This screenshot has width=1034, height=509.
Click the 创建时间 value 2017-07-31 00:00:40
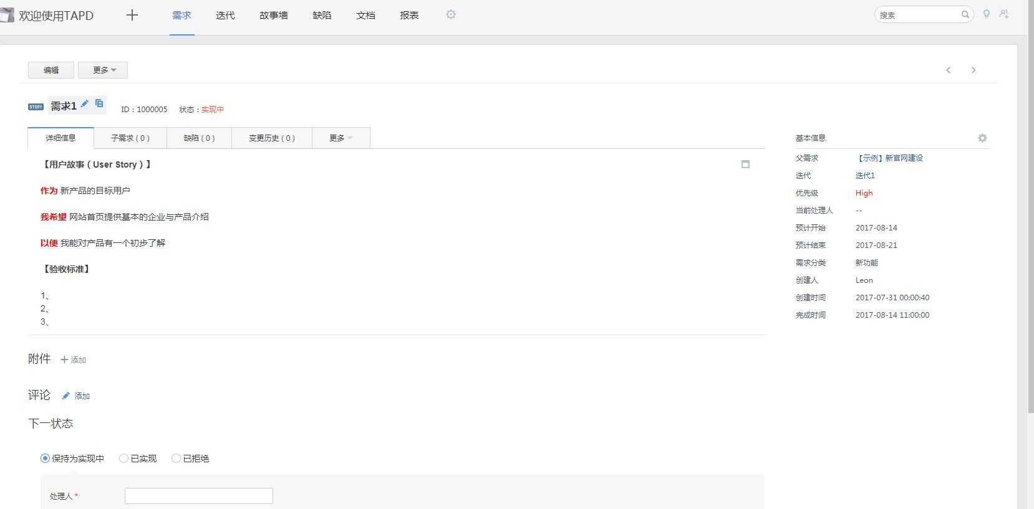892,298
